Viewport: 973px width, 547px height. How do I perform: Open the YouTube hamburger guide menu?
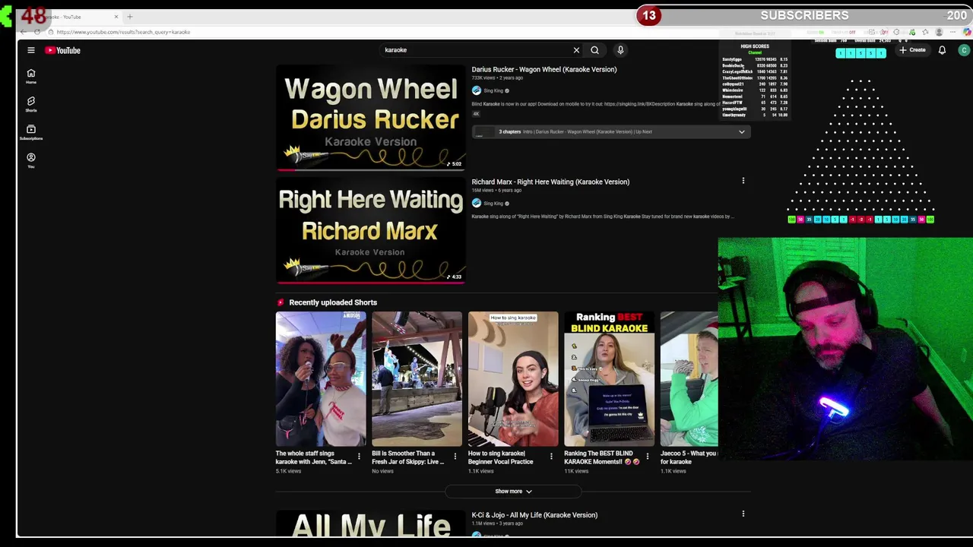click(x=31, y=50)
